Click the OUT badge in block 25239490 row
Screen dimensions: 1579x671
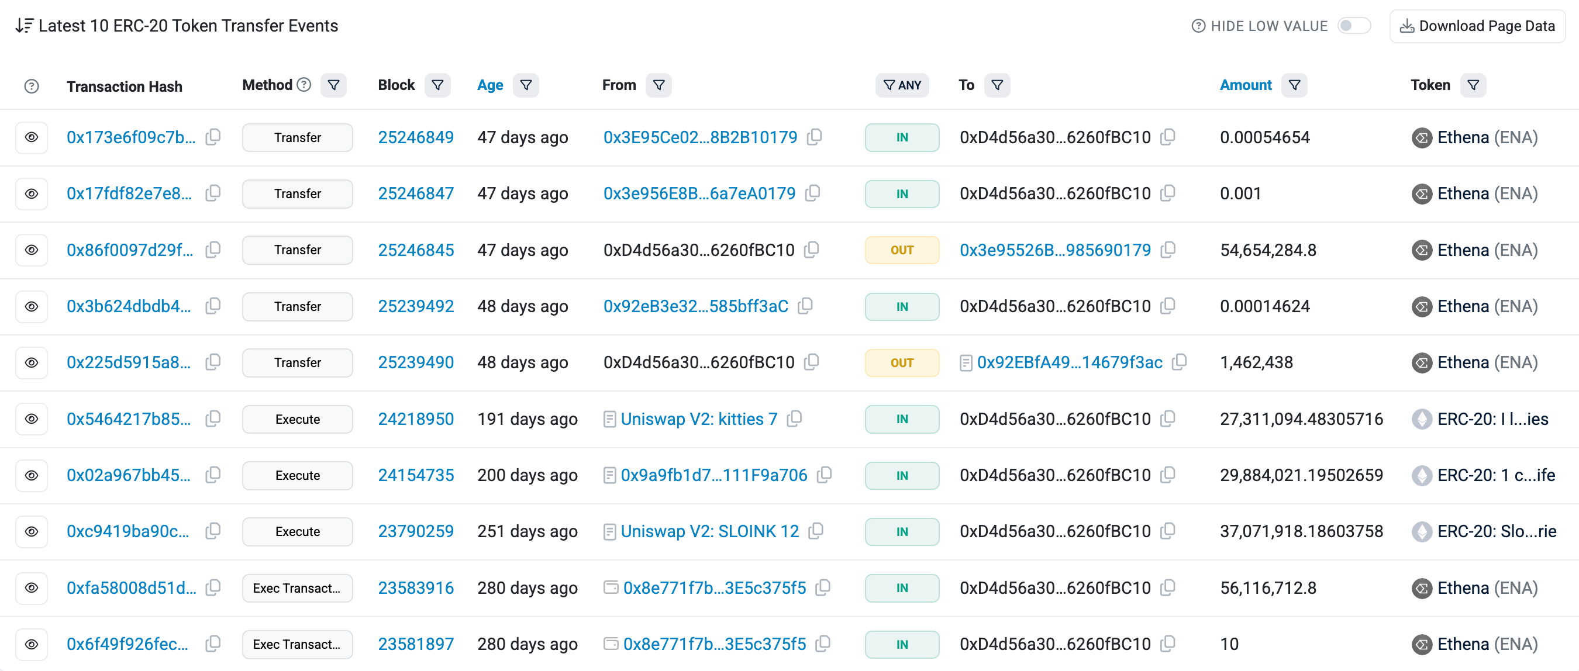coord(902,363)
